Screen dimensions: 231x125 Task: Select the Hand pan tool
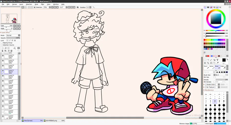214,63
